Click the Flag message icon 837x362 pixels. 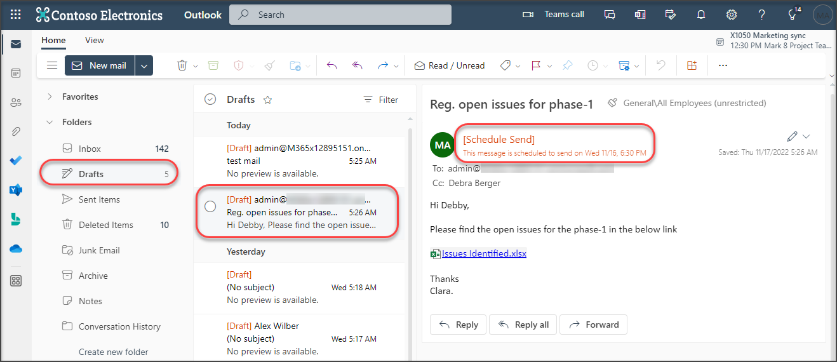(536, 65)
